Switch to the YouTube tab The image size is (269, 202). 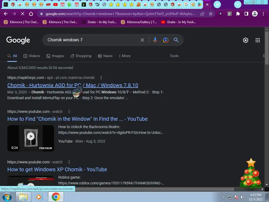tap(55, 4)
